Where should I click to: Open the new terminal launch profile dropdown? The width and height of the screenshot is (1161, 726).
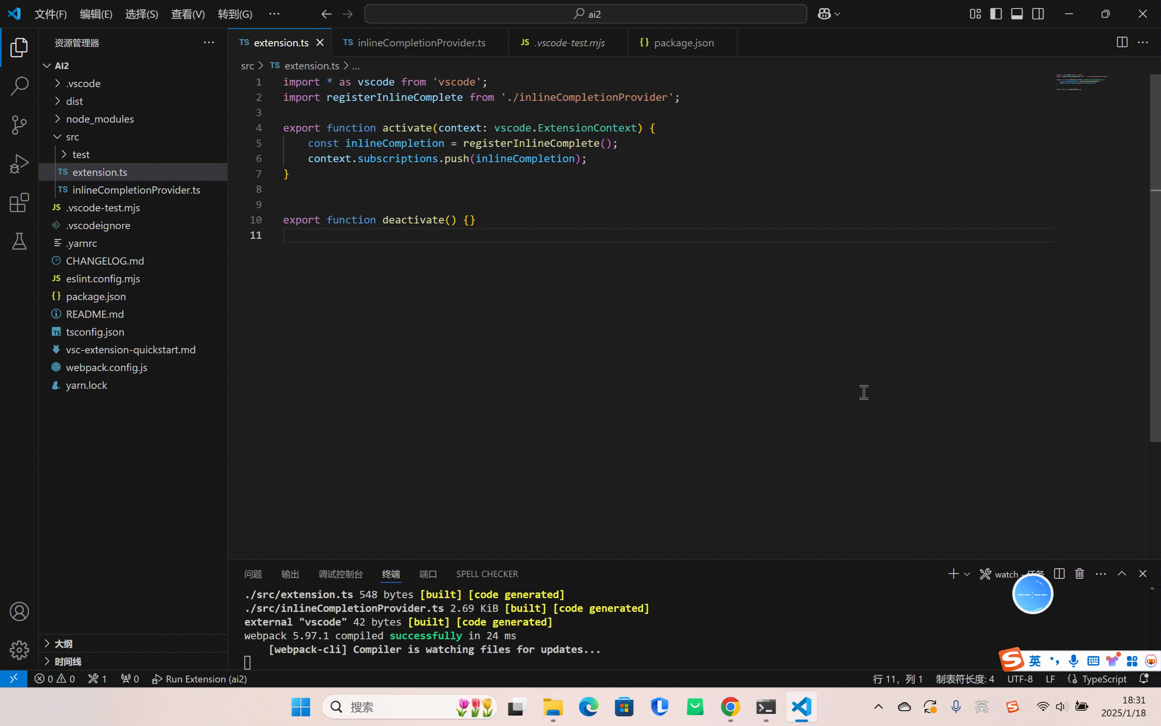click(967, 574)
